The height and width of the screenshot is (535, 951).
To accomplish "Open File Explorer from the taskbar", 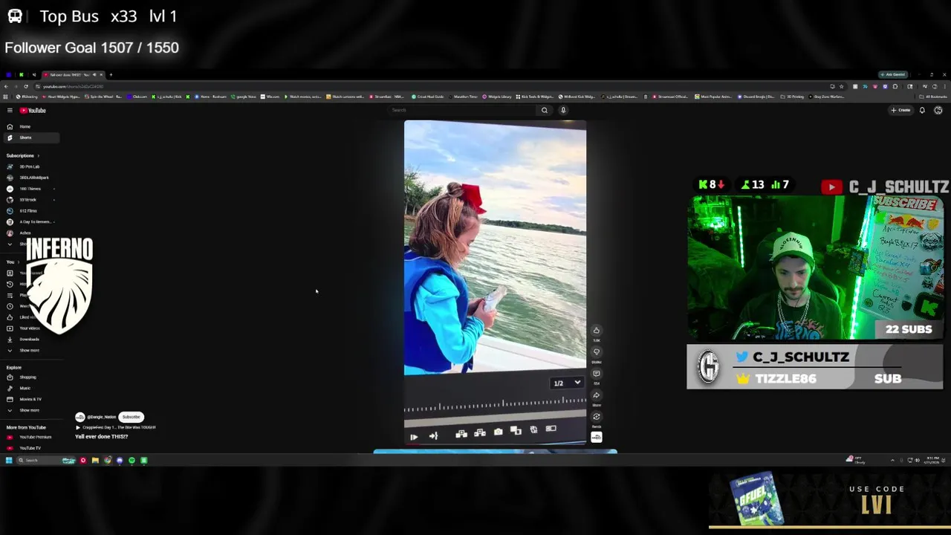I will [95, 461].
